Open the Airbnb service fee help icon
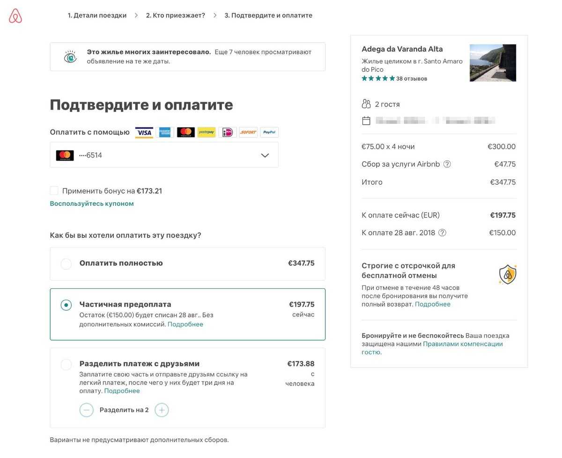This screenshot has width=562, height=458. point(447,164)
